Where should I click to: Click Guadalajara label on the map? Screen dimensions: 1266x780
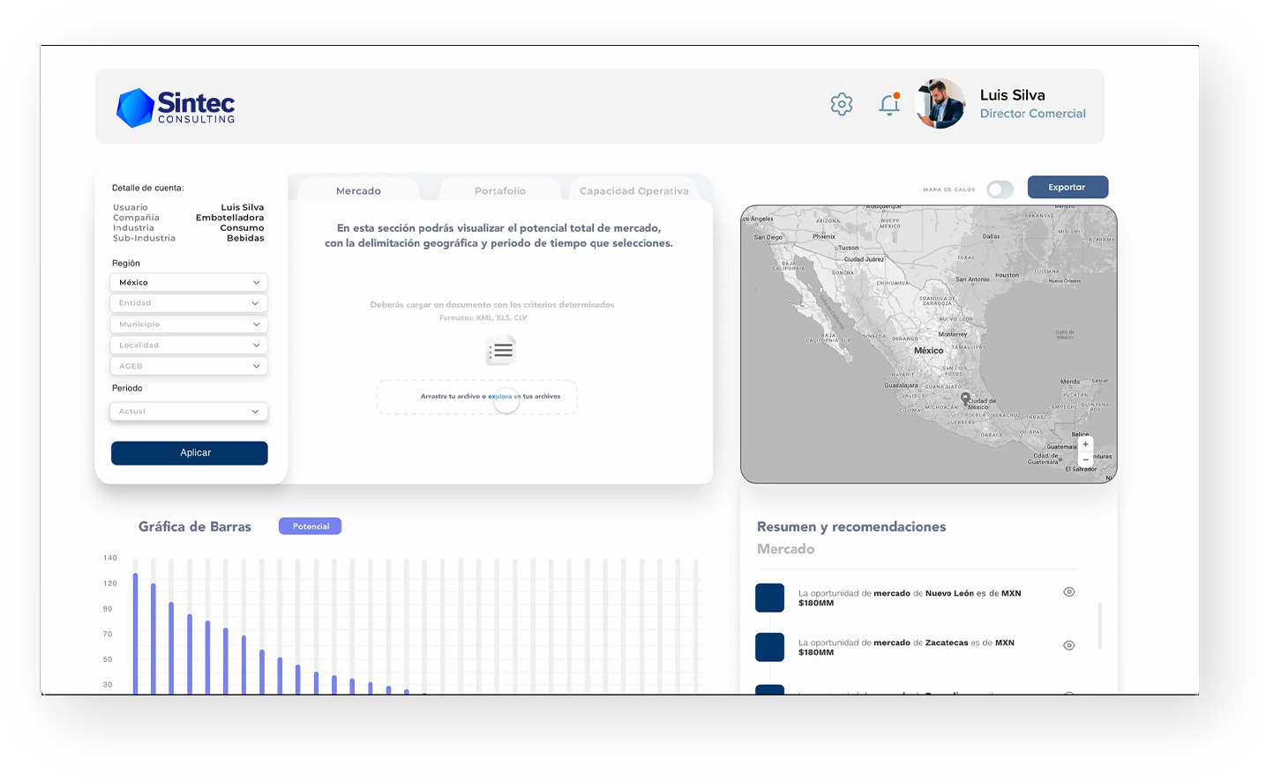point(901,385)
